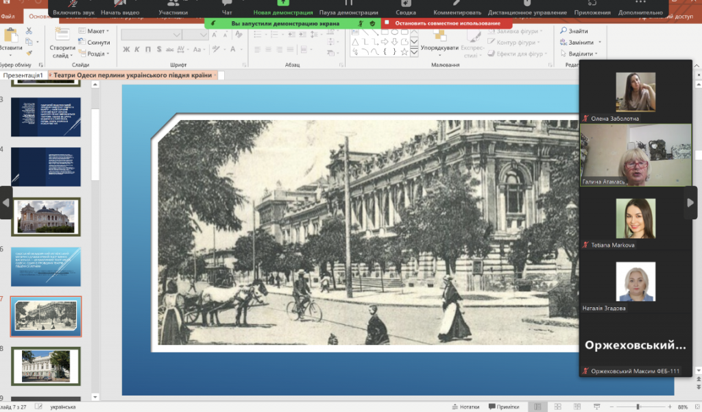Viewport: 702px width, 412px height.
Task: Open the Zoom Чат panel
Action: (x=227, y=8)
